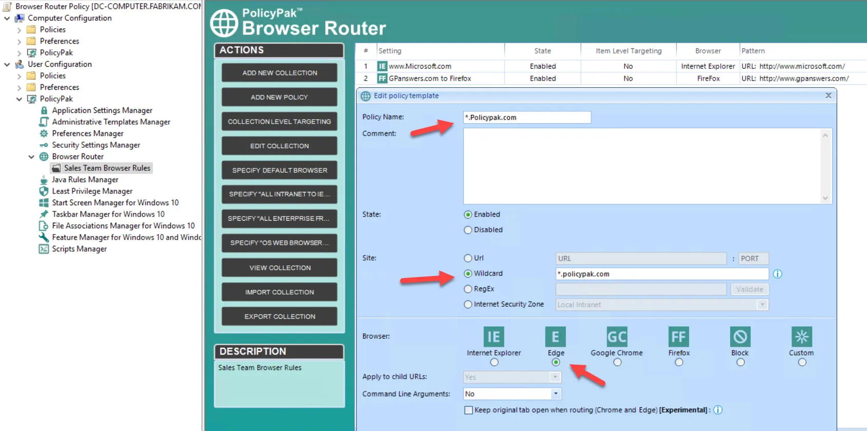Click the Block browser icon
The image size is (867, 431).
click(740, 337)
